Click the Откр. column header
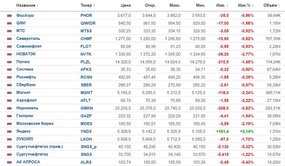Screen dimensions: 285x166 (150, 5)
